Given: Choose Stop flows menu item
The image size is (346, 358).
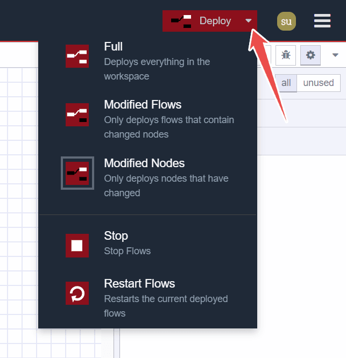Looking at the screenshot, I should (147, 244).
